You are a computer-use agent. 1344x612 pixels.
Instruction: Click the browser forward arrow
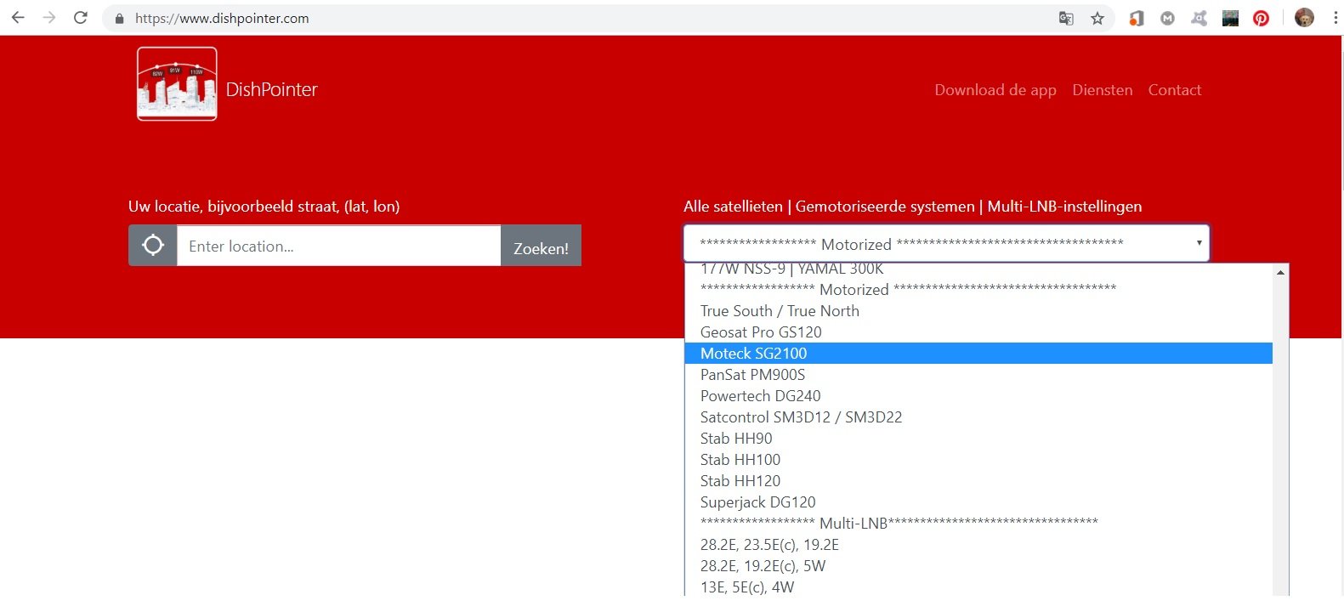click(49, 18)
